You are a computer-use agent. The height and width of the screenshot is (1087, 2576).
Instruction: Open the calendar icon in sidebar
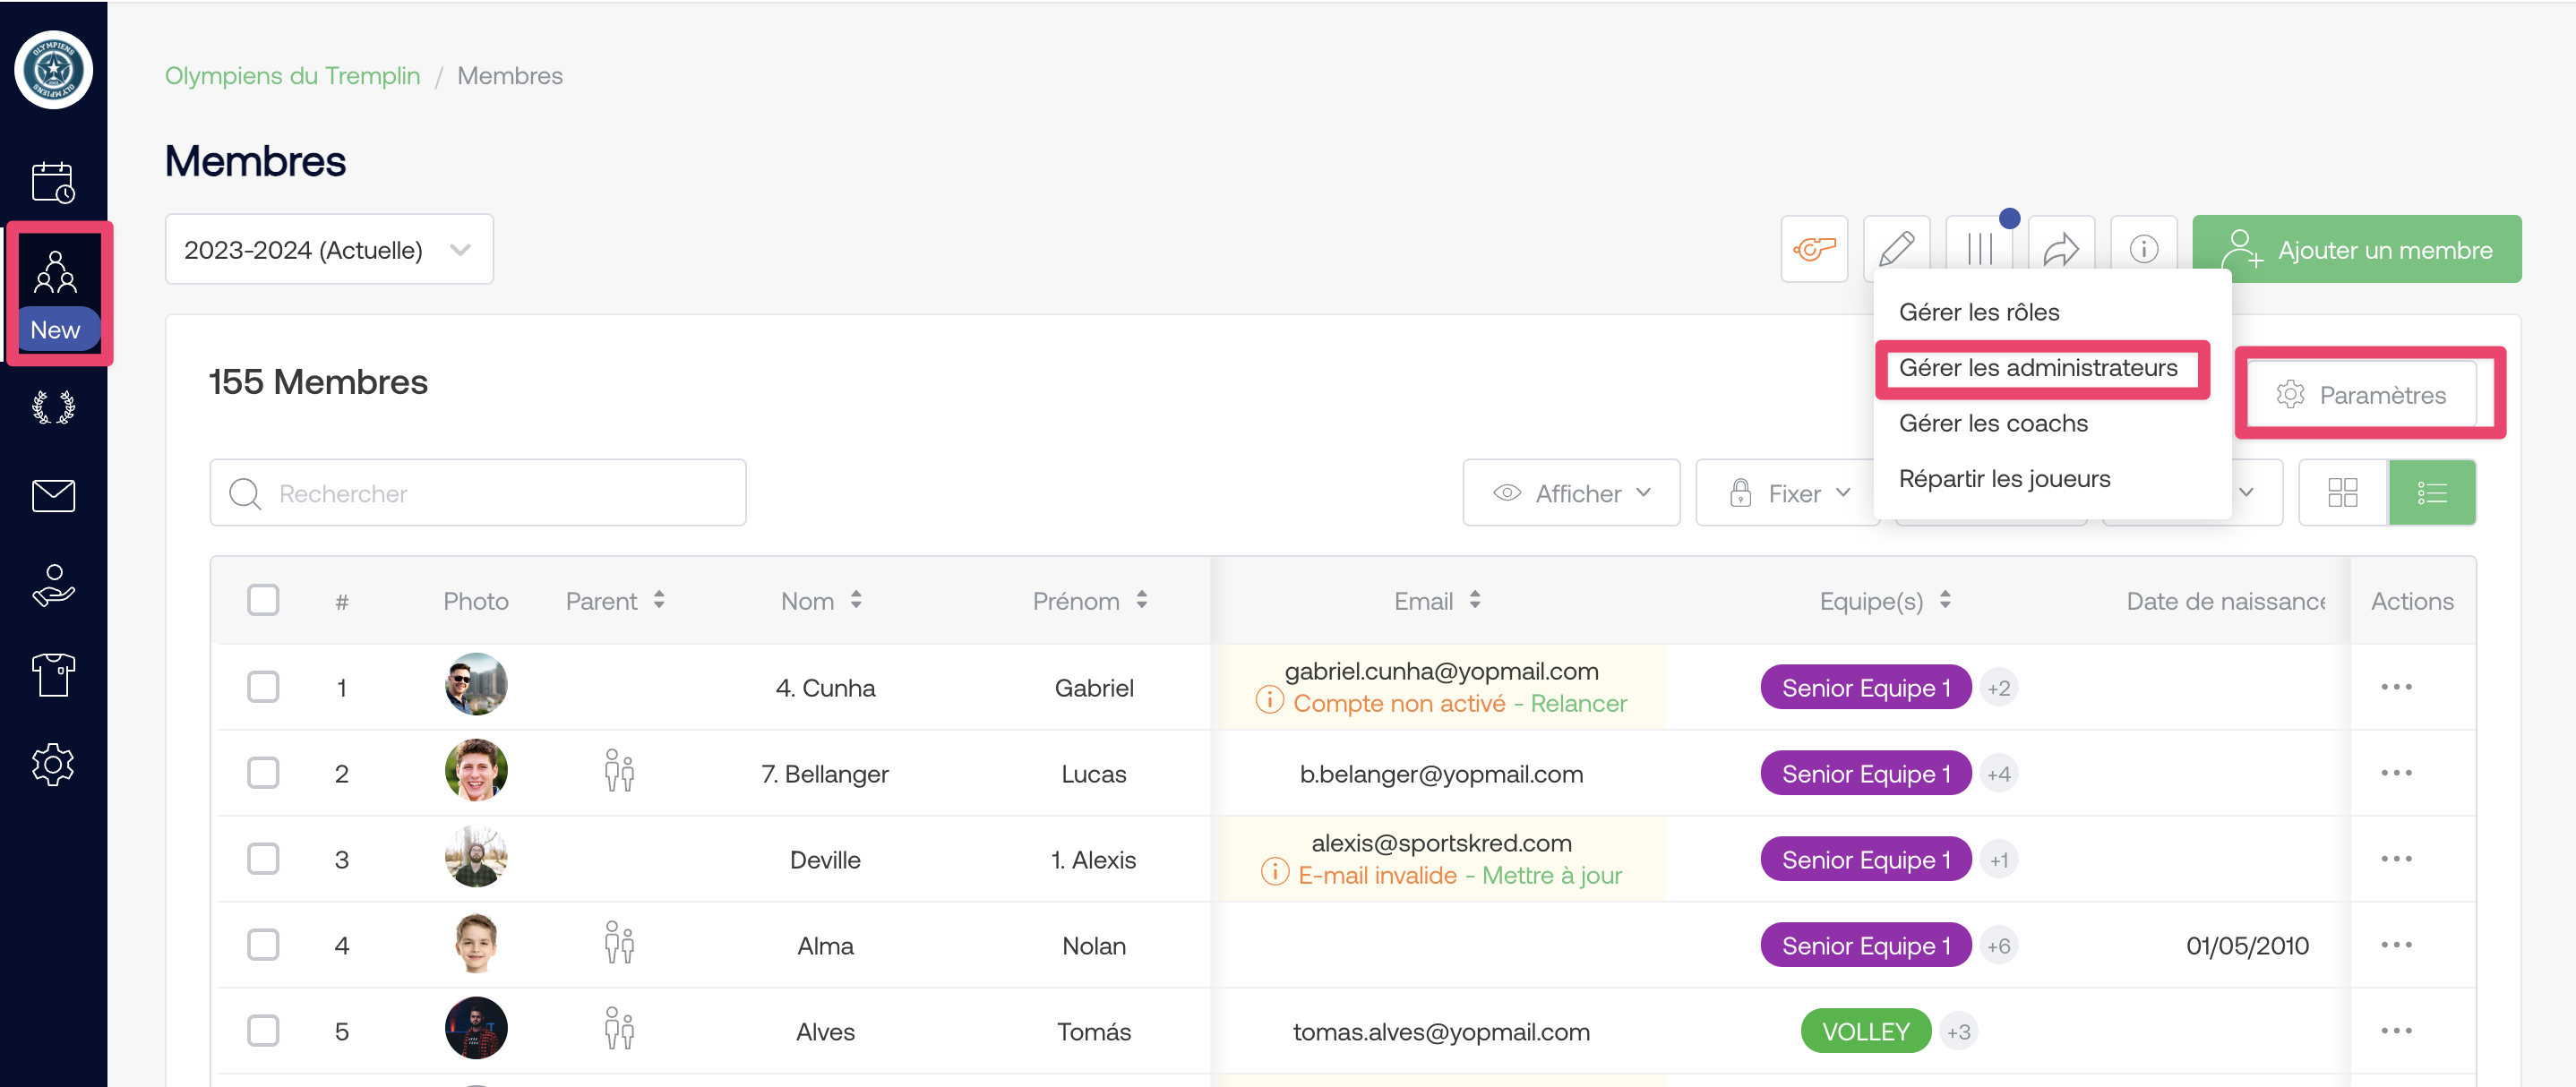pyautogui.click(x=53, y=183)
